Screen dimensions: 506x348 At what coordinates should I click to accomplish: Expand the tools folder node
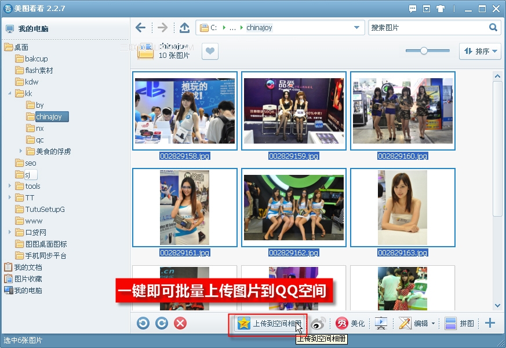point(10,186)
